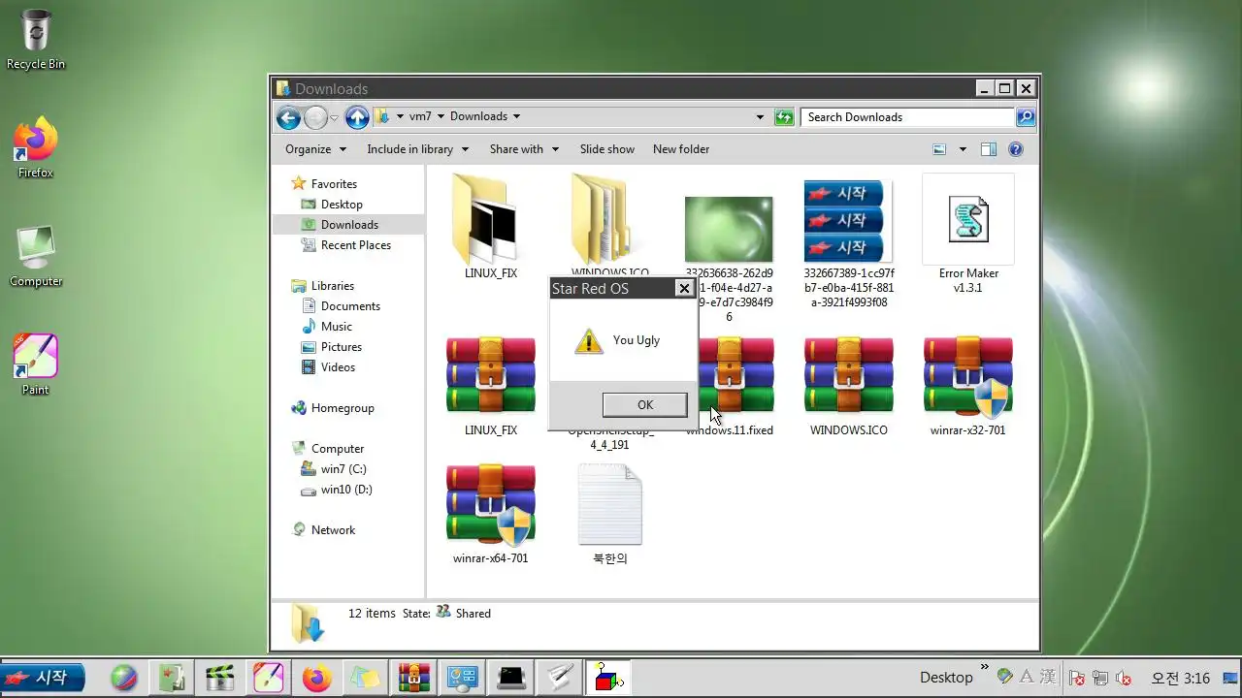Click the green Refresh button in address bar
Screen dimensions: 1242x698
pos(784,117)
